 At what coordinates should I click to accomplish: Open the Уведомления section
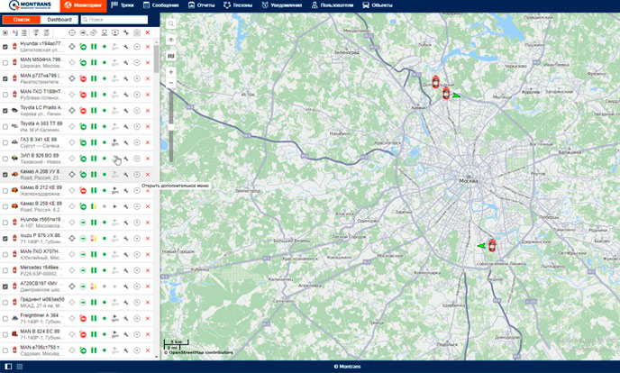click(281, 5)
